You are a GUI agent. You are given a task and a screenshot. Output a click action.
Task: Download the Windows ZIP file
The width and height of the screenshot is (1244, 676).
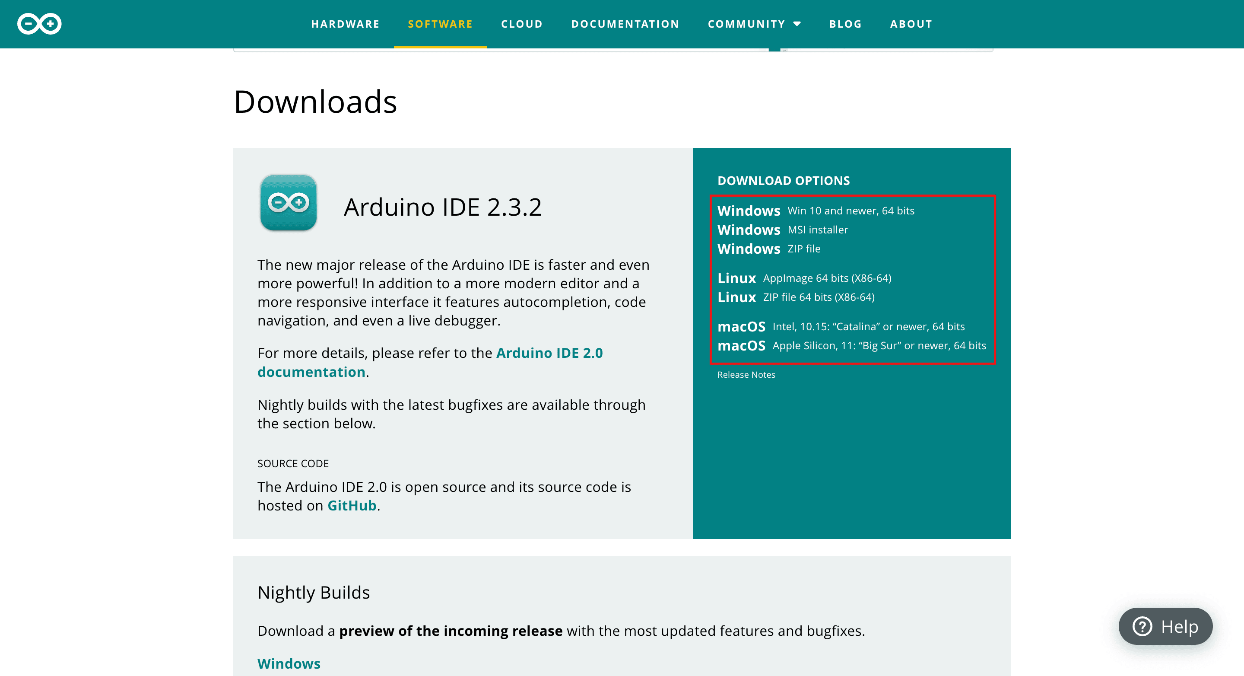point(769,249)
